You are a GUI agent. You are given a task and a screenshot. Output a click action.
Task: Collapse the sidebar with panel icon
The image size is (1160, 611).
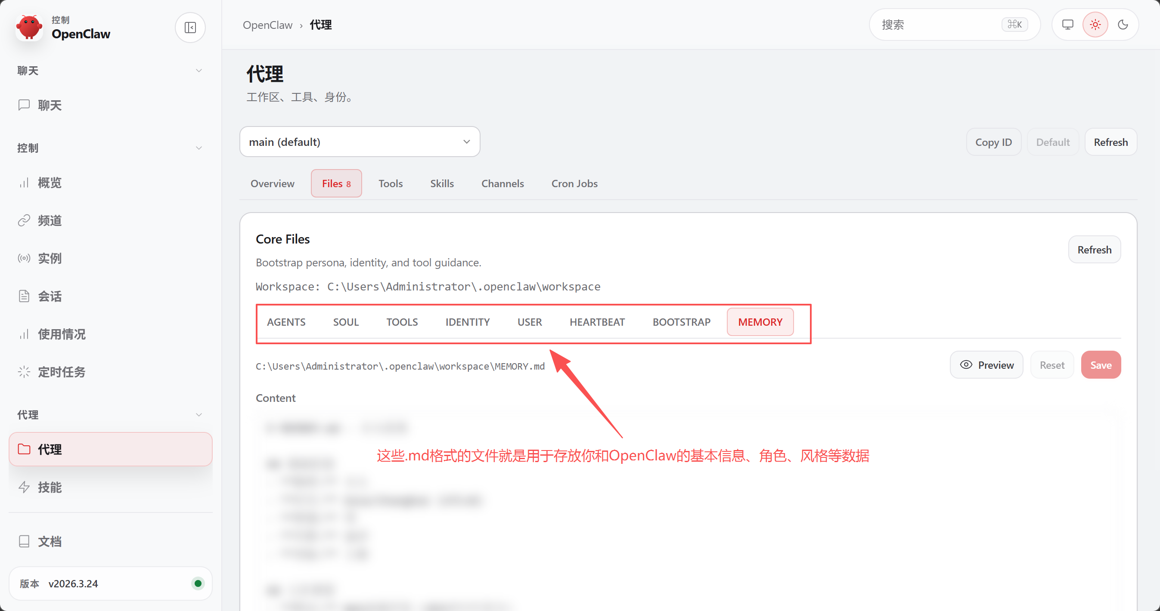tap(190, 28)
